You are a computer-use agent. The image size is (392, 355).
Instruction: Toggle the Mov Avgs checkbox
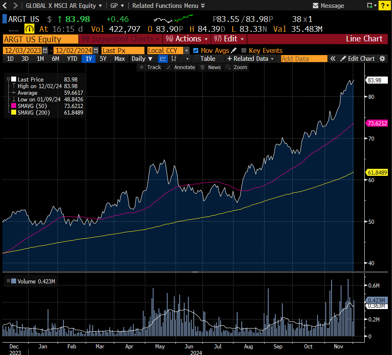196,51
